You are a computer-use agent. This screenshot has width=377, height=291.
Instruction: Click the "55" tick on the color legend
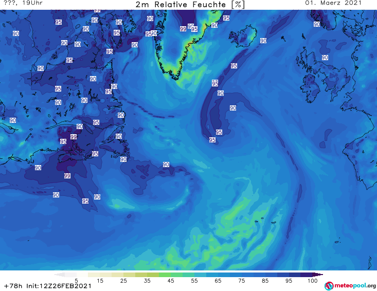pos(194,281)
